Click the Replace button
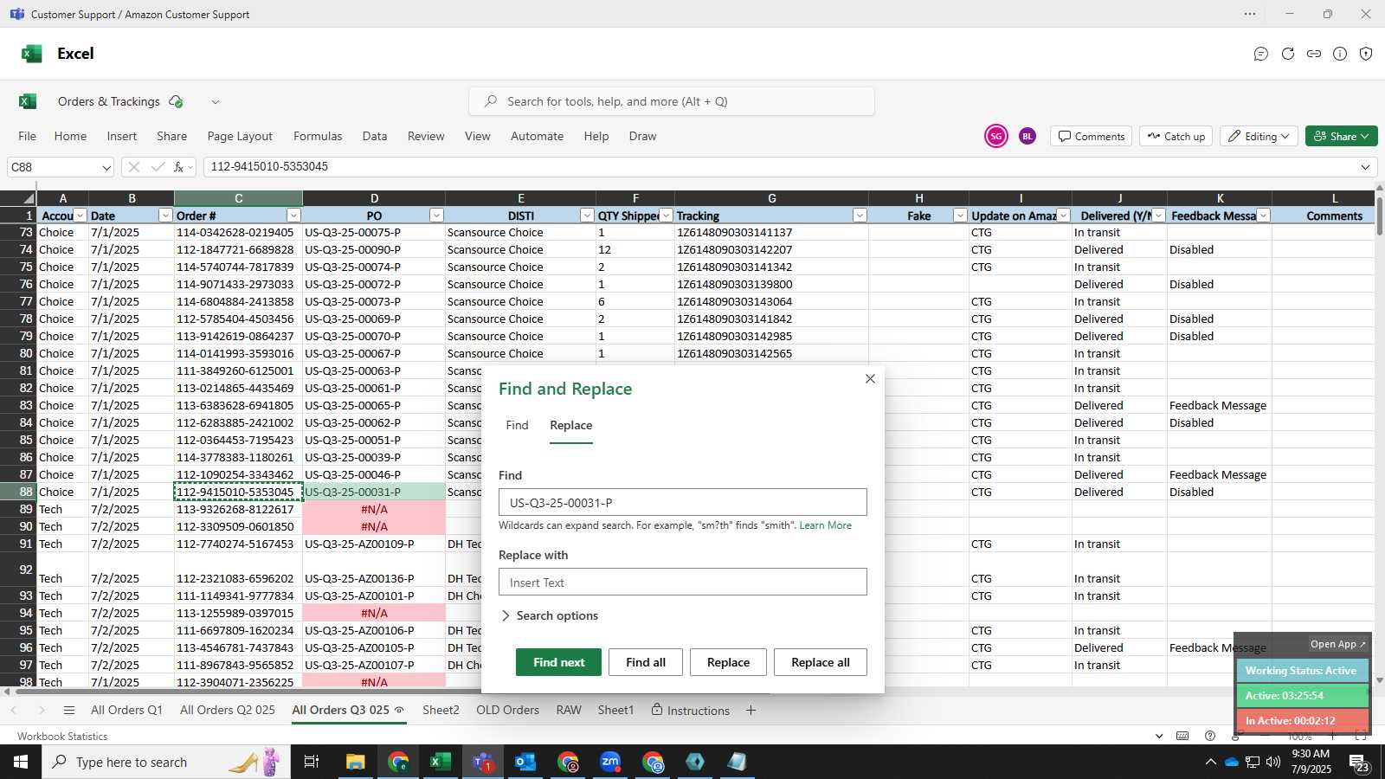The height and width of the screenshot is (779, 1385). tap(728, 662)
